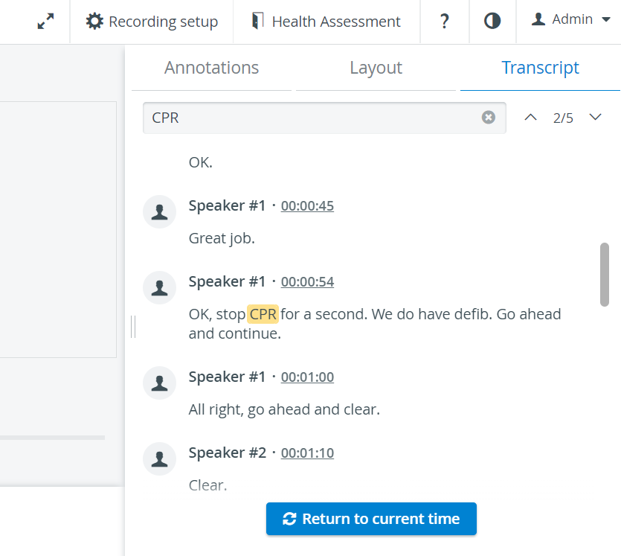Click the Speaker #2 avatar icon

point(160,459)
